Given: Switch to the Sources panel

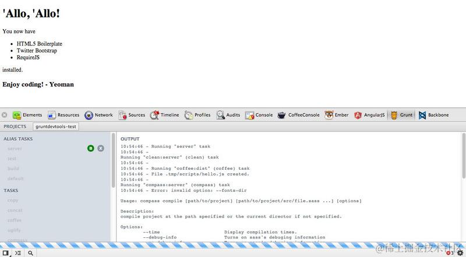Looking at the screenshot, I should pyautogui.click(x=132, y=115).
